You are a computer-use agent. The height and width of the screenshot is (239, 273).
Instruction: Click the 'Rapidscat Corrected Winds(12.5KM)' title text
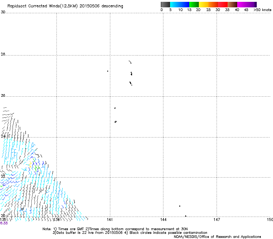pos(42,6)
